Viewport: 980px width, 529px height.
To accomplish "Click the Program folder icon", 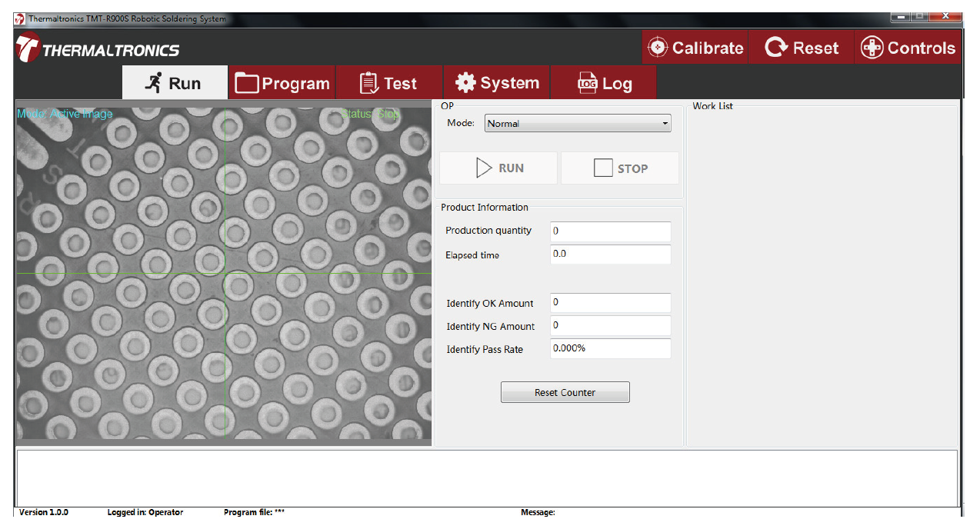I will coord(247,83).
